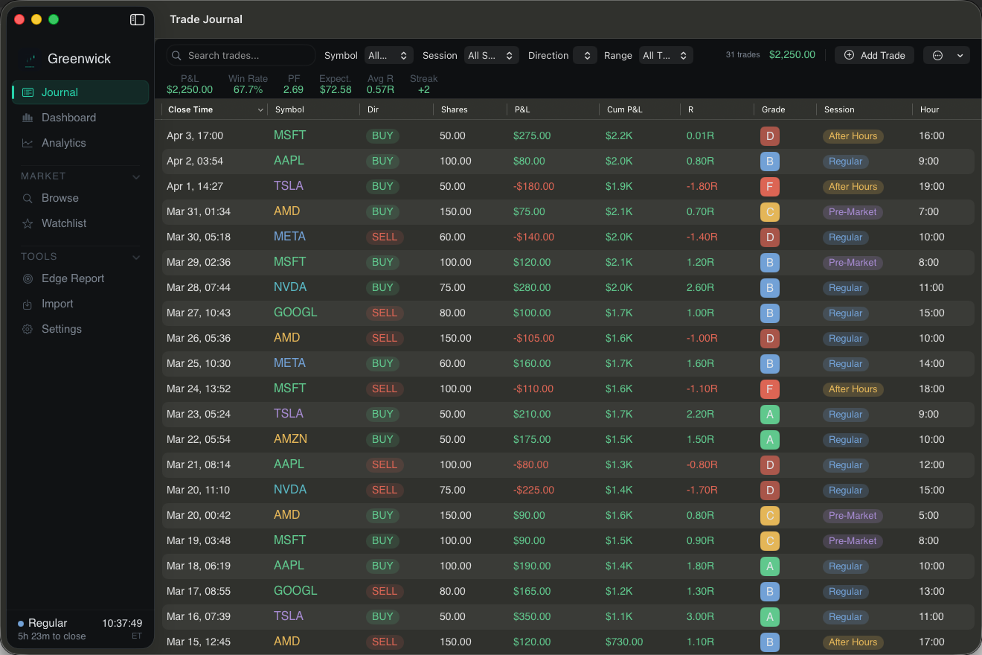Open the Range filter dropdown
Viewport: 982px width, 655px height.
[666, 55]
